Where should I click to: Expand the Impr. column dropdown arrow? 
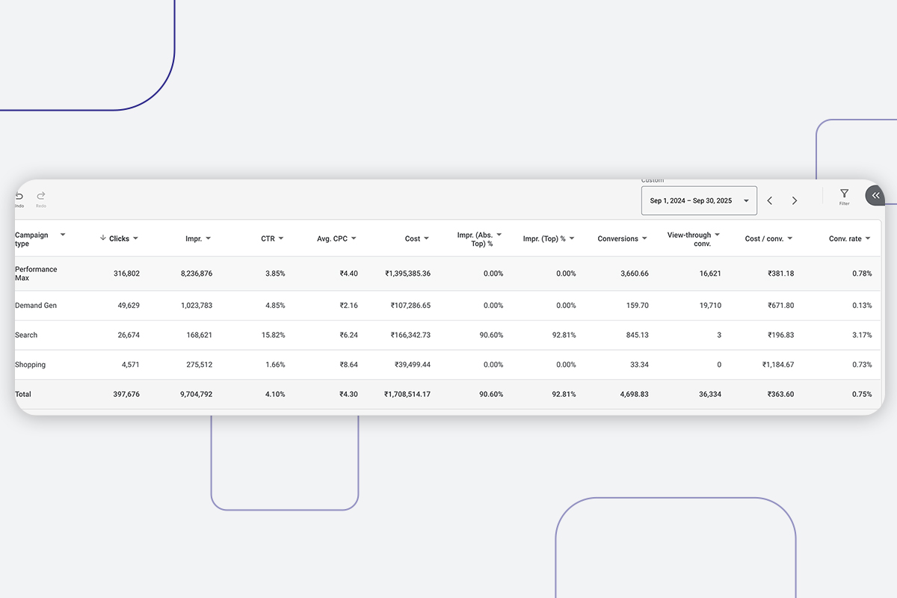click(x=209, y=239)
